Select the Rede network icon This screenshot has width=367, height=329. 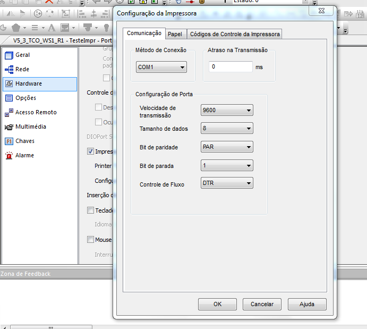tap(9, 69)
